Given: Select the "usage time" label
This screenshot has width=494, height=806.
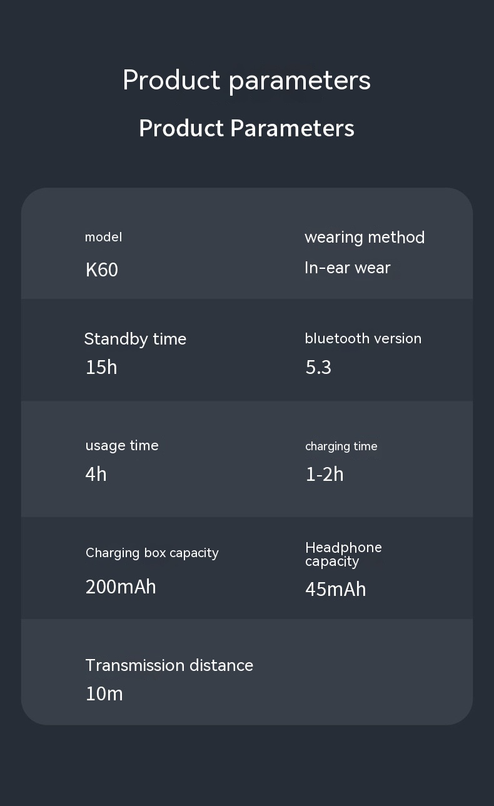Looking at the screenshot, I should click(122, 446).
